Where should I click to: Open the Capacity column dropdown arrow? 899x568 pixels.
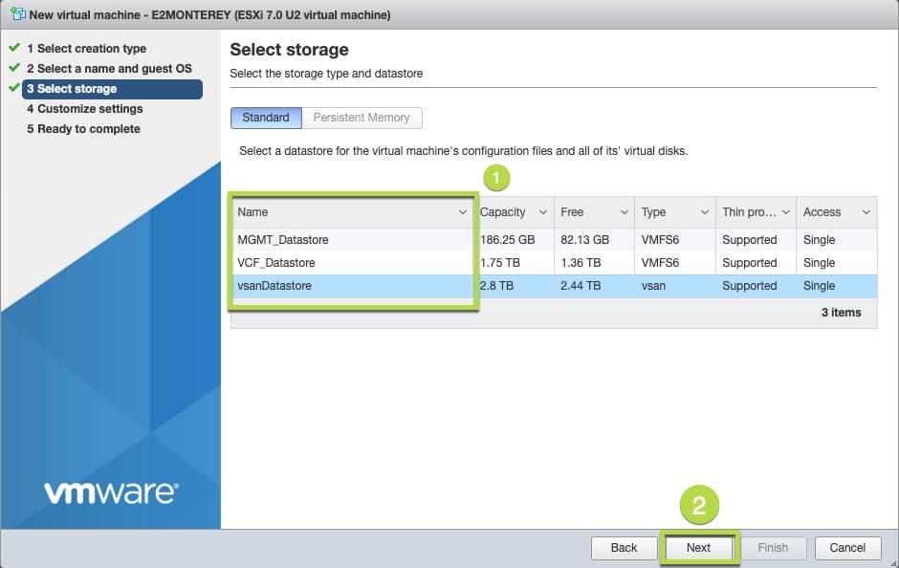click(x=542, y=212)
